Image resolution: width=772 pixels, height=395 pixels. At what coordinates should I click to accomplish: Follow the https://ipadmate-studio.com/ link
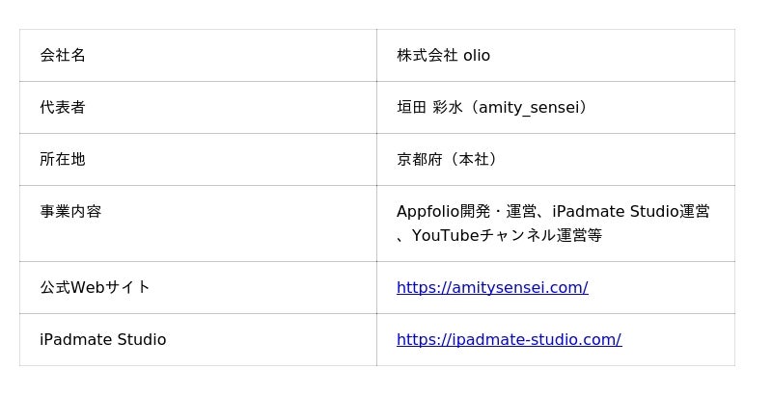click(509, 339)
